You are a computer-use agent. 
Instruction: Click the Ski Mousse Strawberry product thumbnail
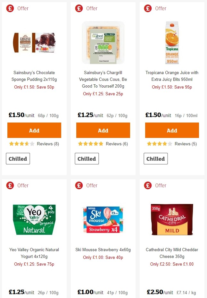[x=103, y=219]
